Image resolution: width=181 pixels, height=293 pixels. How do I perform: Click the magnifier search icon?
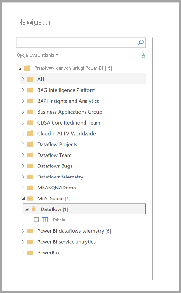click(141, 42)
